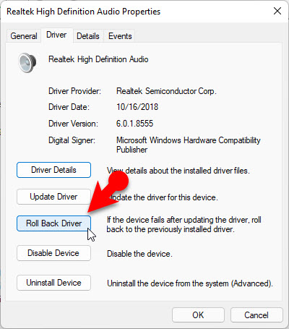Screen dimensions: 289x329
Task: Click the driver date 10/16/2018
Action: (x=137, y=107)
